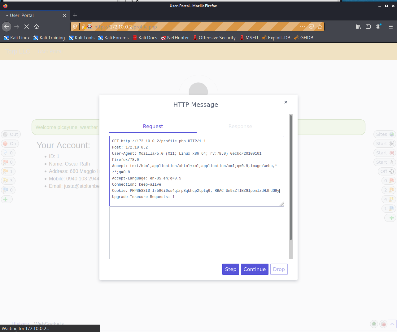Screen dimensions: 397x332
Task: Continue the intercepted request
Action: coord(255,269)
